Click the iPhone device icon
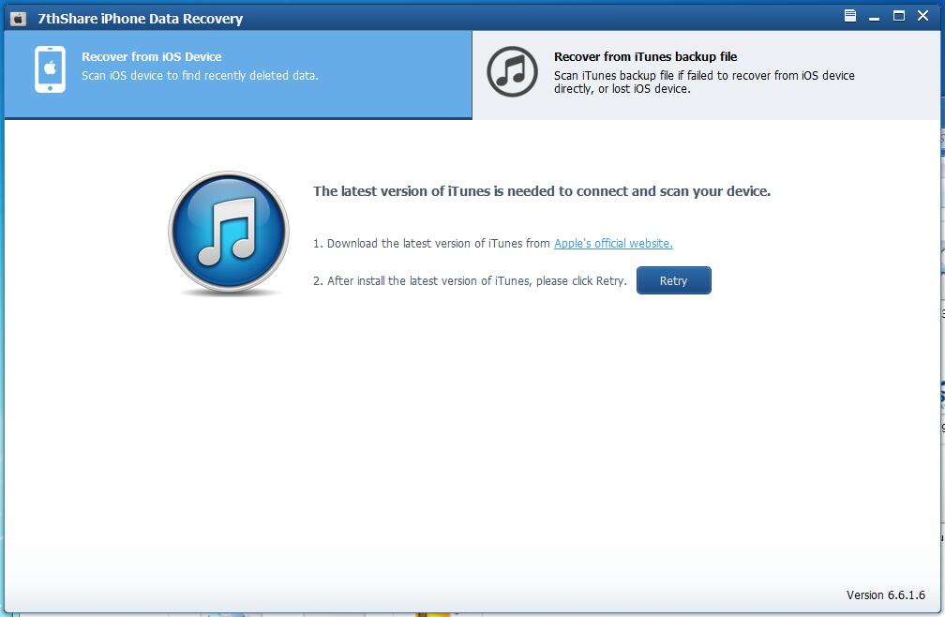 (x=50, y=70)
